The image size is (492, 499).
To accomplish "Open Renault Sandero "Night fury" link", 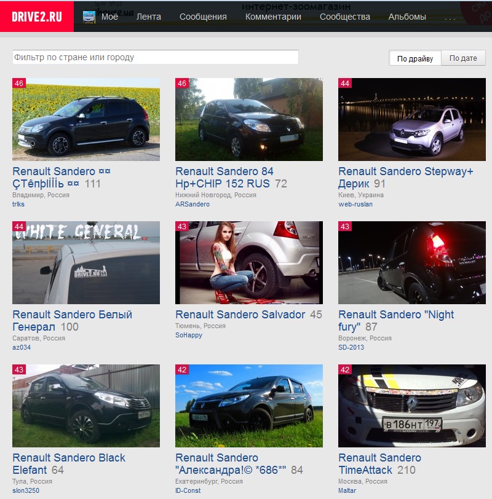I will pos(396,320).
